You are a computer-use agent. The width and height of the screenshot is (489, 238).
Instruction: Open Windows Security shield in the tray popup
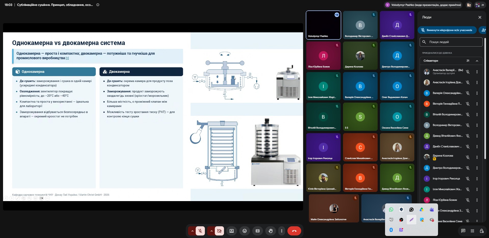coord(422,220)
